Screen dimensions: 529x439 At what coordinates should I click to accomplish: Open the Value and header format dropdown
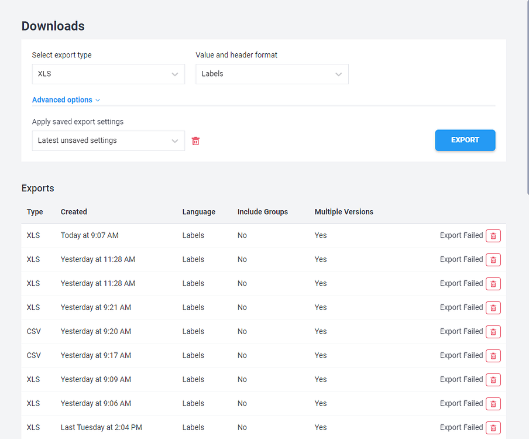tap(272, 74)
